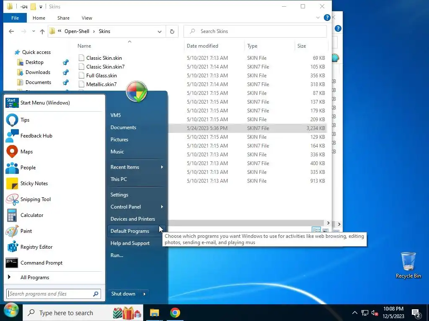This screenshot has height=321, width=429.
Task: Launch Paint from the start menu
Action: pyautogui.click(x=54, y=231)
